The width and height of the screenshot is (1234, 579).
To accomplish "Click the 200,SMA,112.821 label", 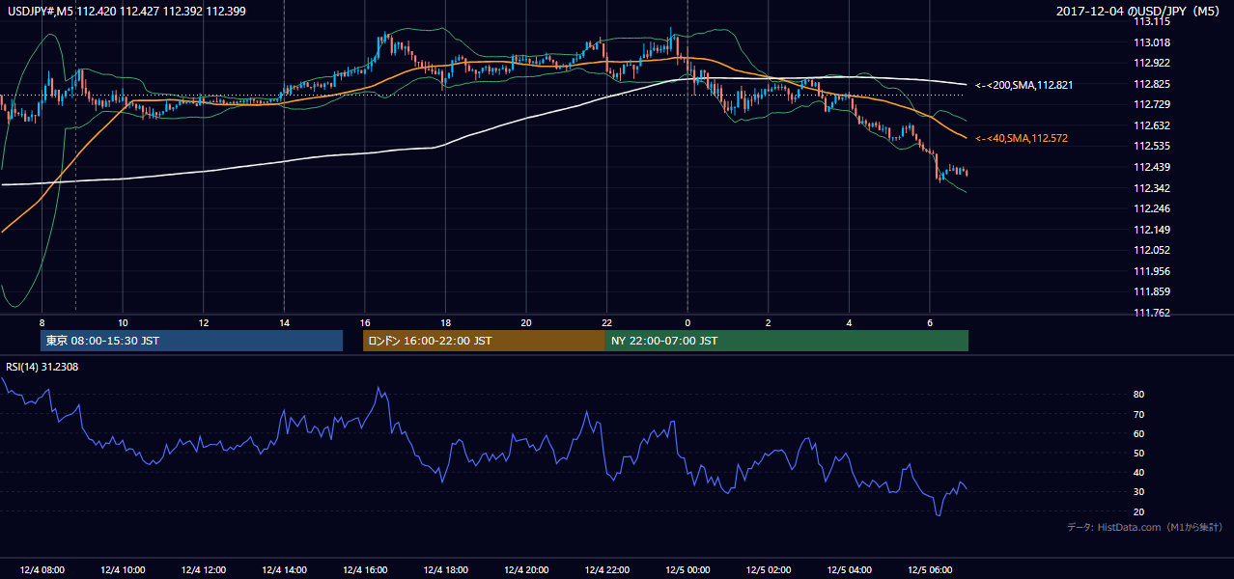I will coord(1024,85).
